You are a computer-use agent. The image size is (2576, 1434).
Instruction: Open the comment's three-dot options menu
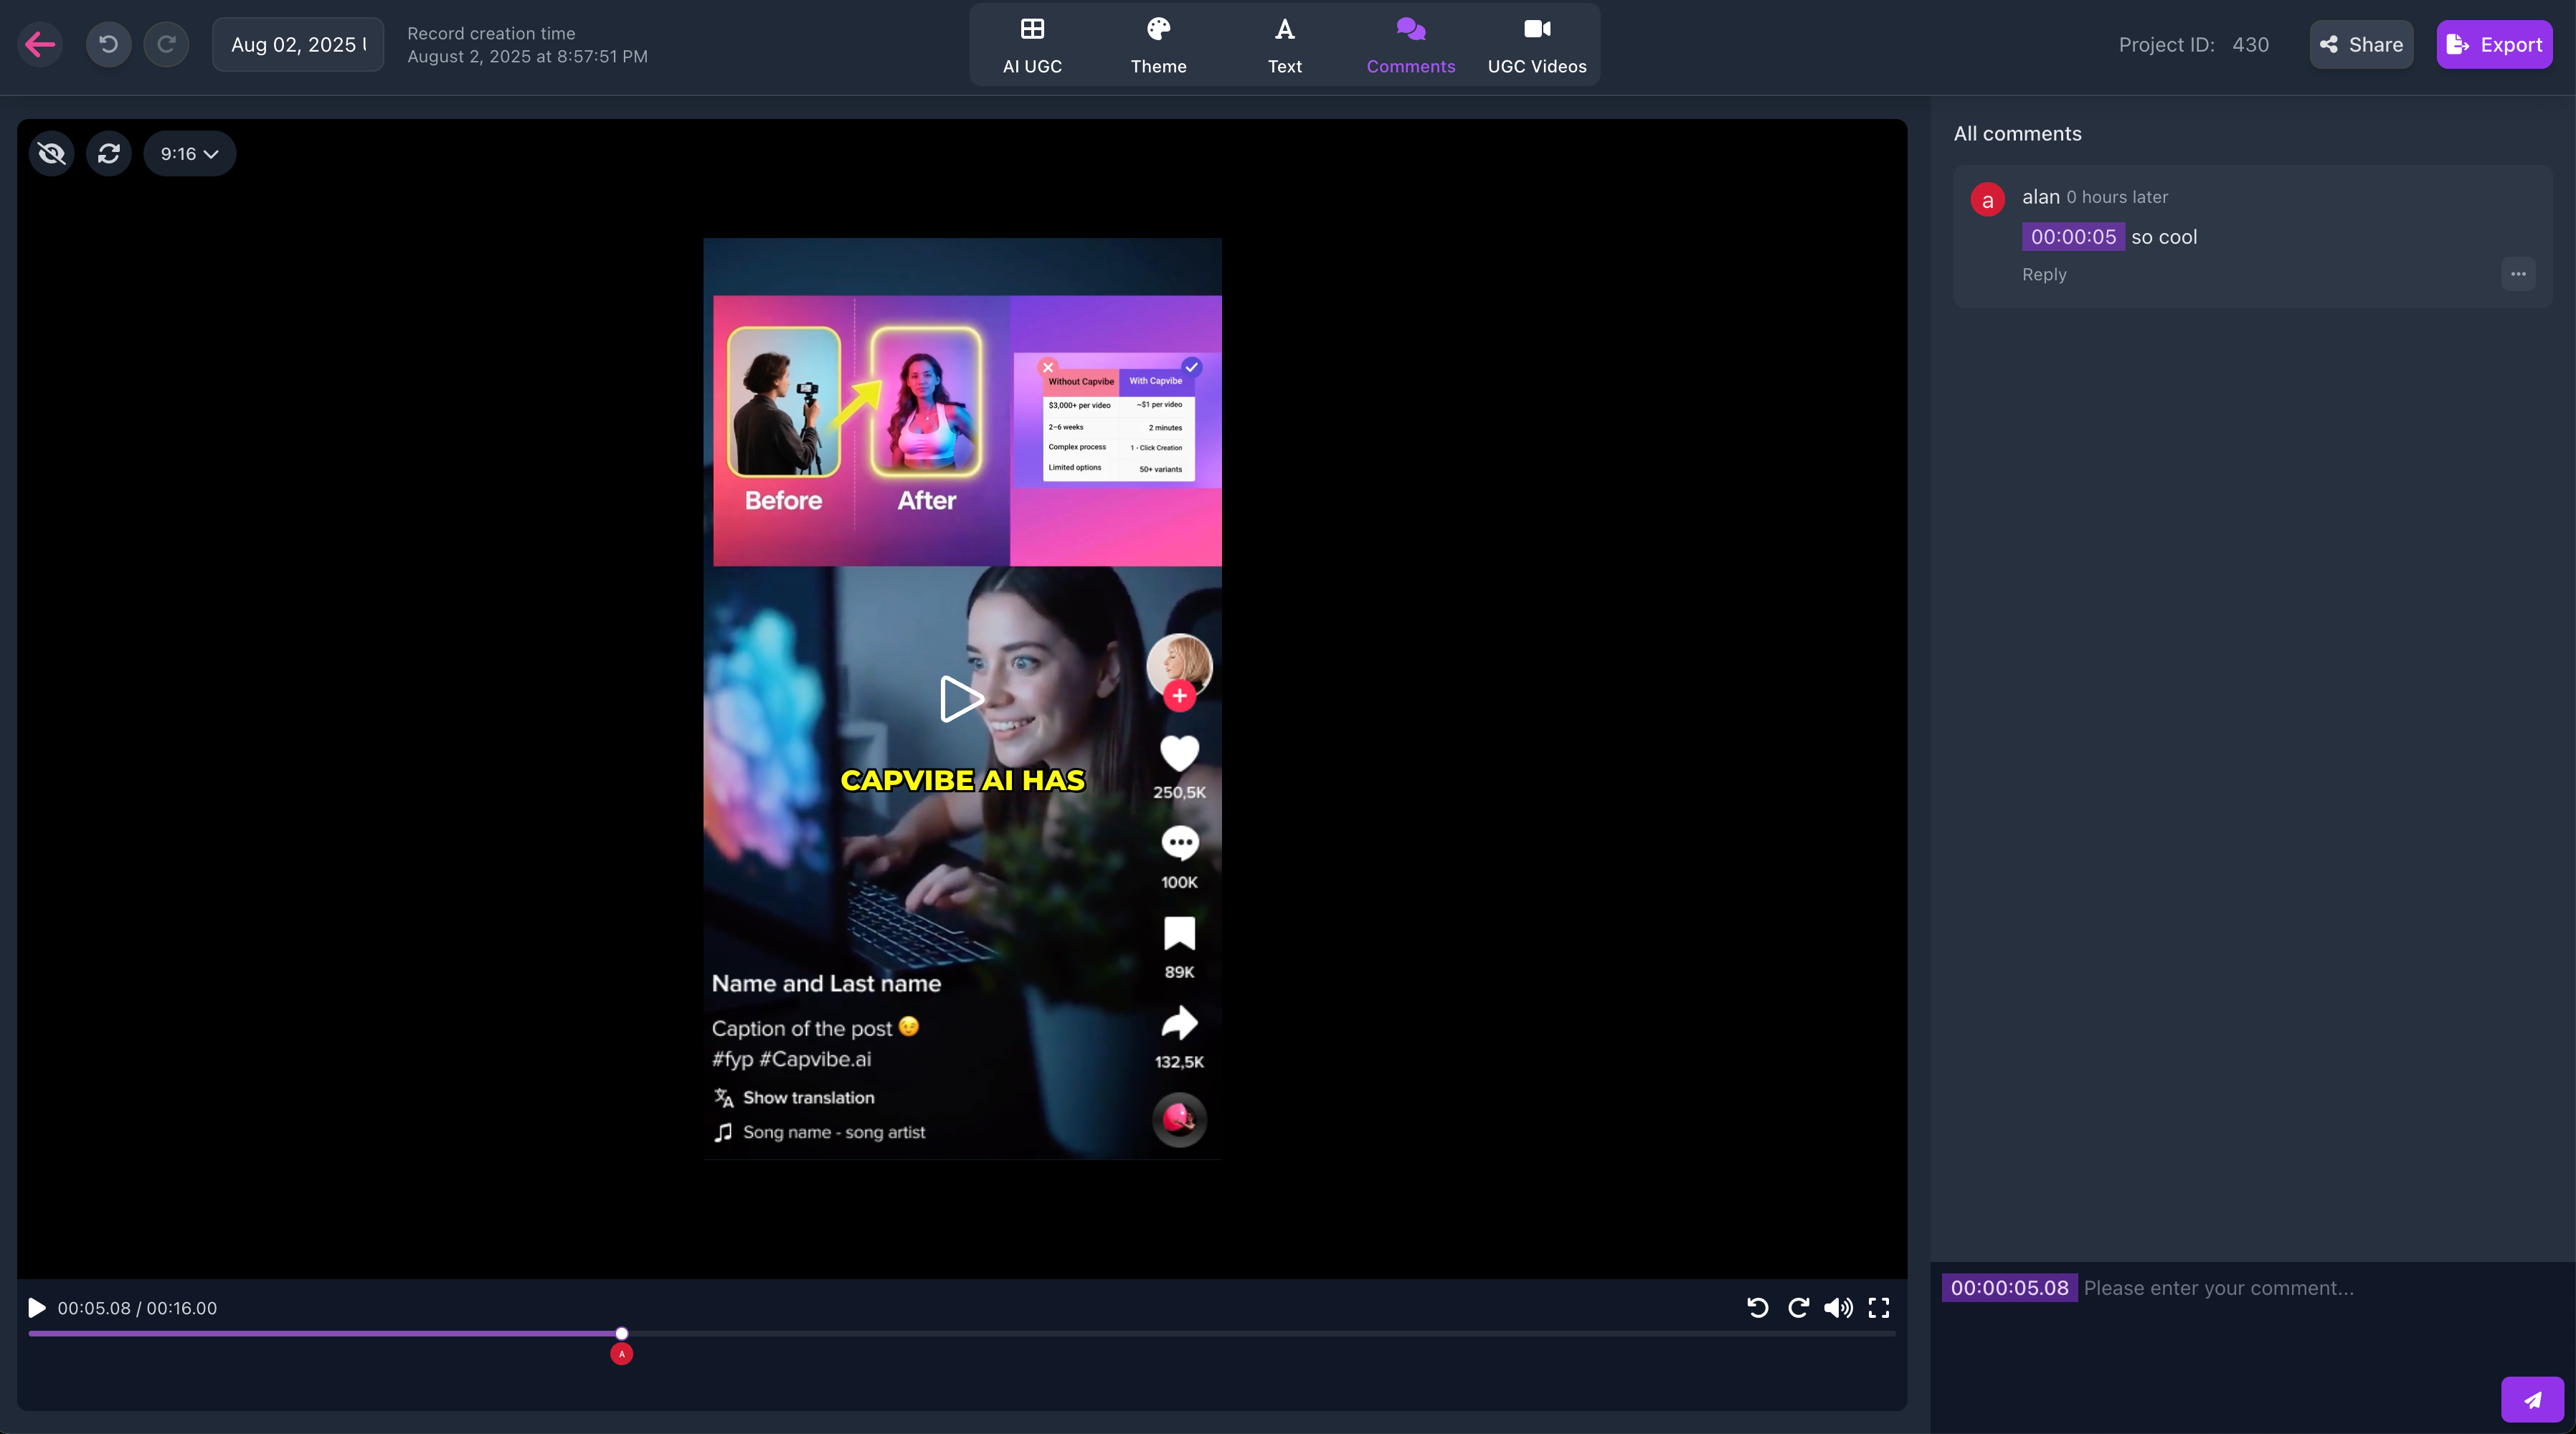pos(2517,274)
